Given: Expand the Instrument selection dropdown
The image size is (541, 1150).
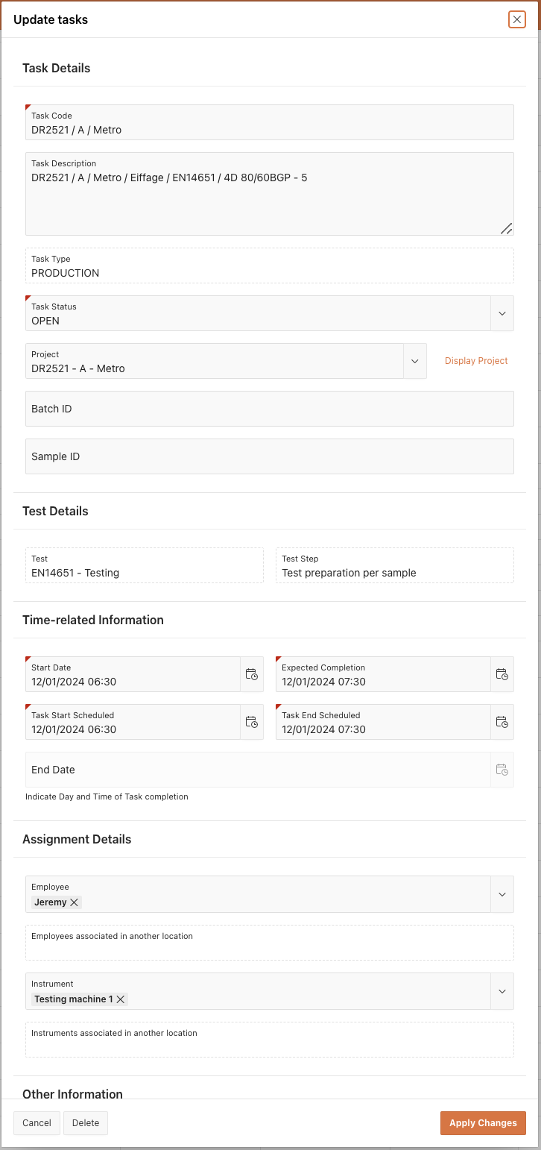Looking at the screenshot, I should tap(502, 991).
